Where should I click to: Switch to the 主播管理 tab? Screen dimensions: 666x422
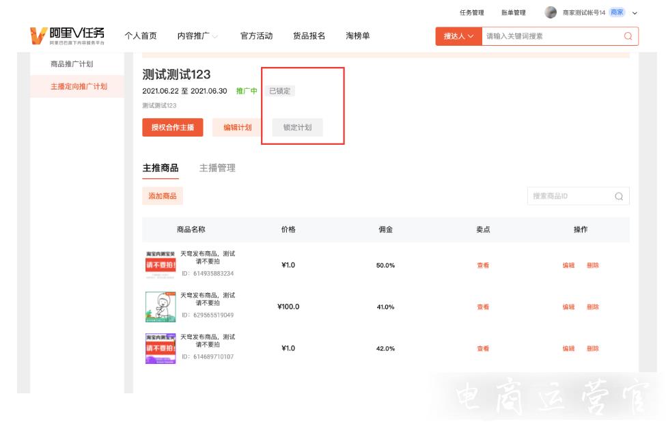[217, 168]
